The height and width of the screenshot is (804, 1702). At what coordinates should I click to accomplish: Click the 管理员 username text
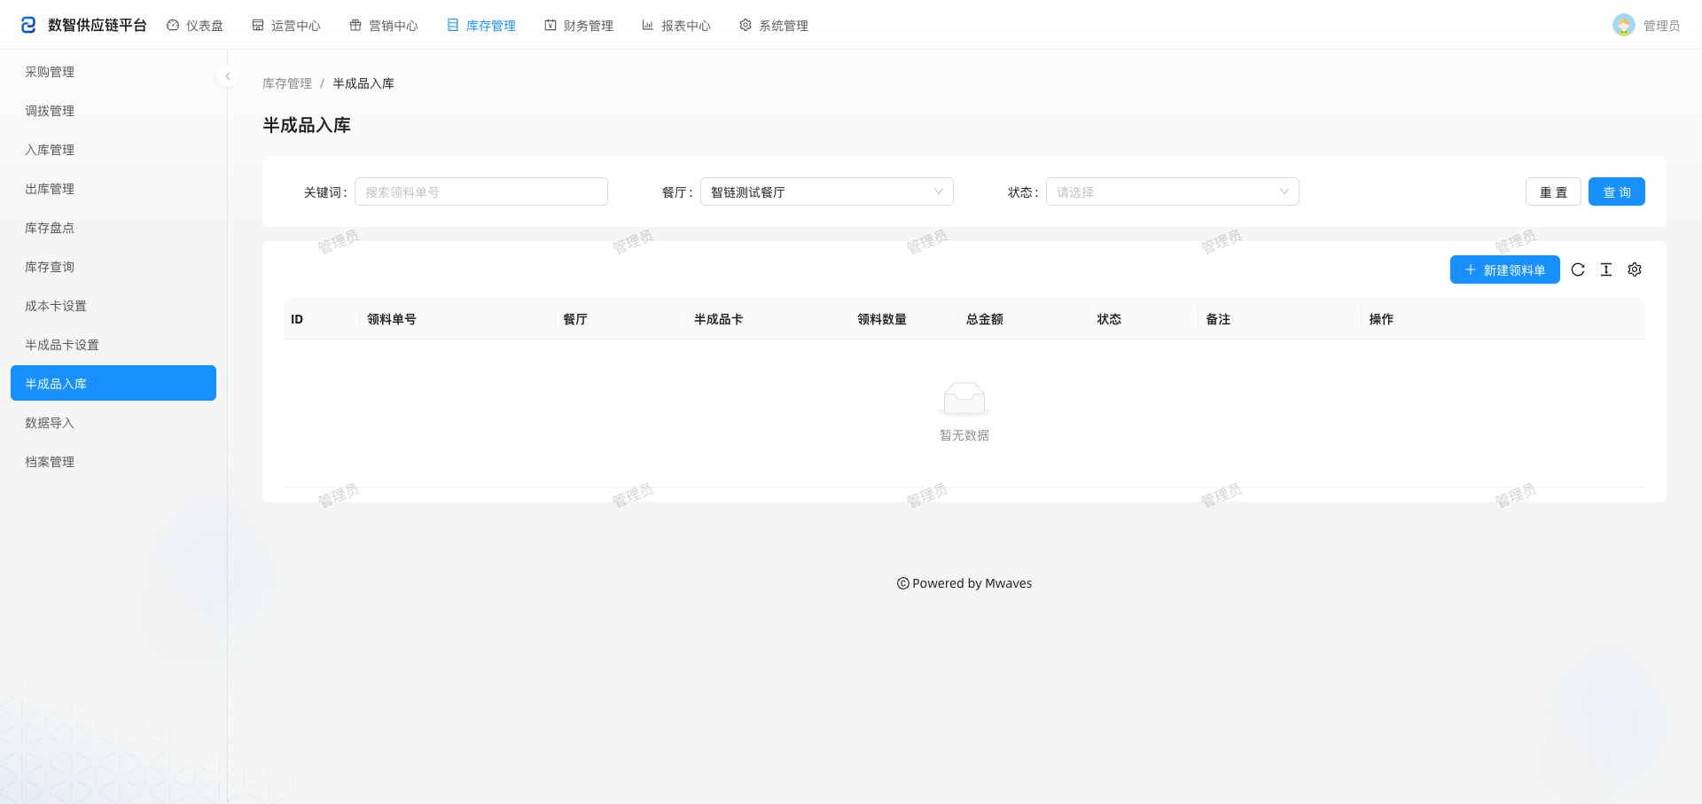(x=1661, y=26)
